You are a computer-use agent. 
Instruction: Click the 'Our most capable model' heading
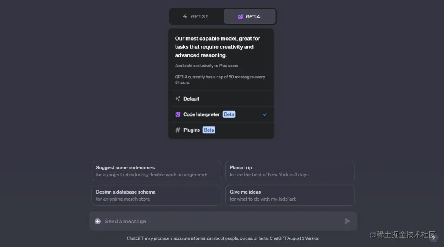217,47
